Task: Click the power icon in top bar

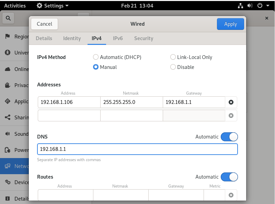Action: click(260, 5)
